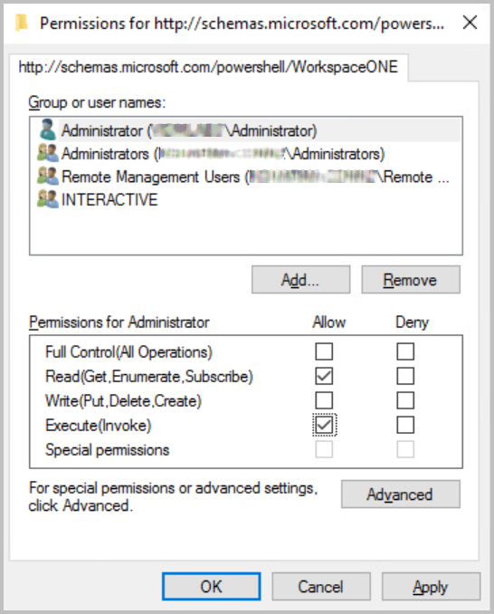Click the Remove button
Viewport: 494px width, 614px height.
coord(411,280)
